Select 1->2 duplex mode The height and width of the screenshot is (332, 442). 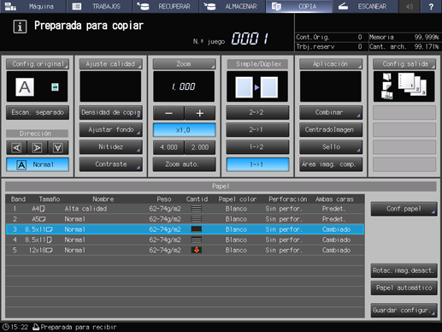[257, 147]
